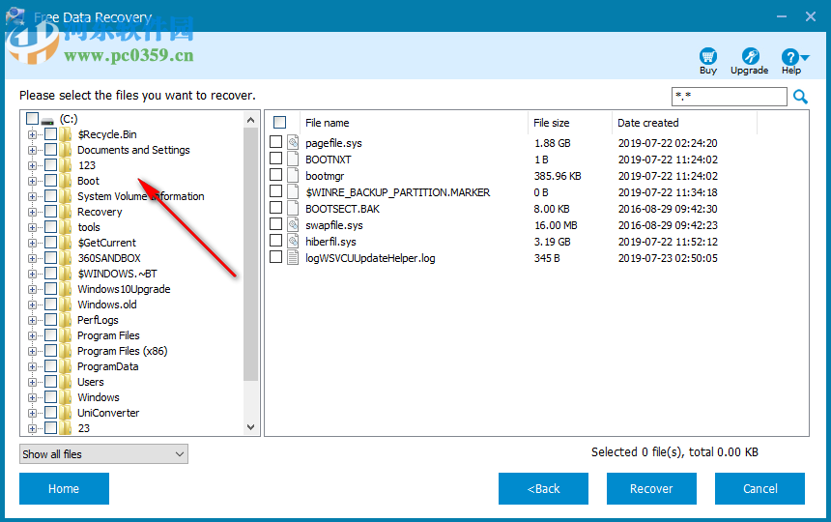Click the bootmgr file icon

pyautogui.click(x=293, y=175)
